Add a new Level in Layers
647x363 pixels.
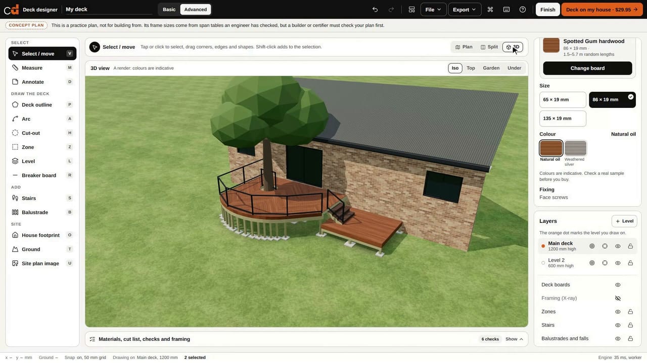pyautogui.click(x=624, y=221)
